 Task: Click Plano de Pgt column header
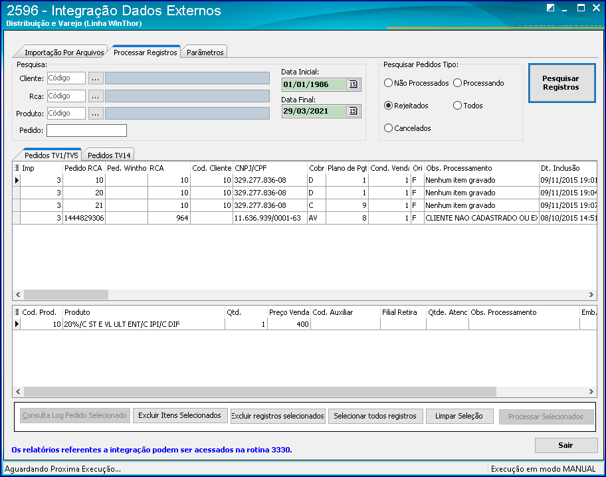coord(347,168)
